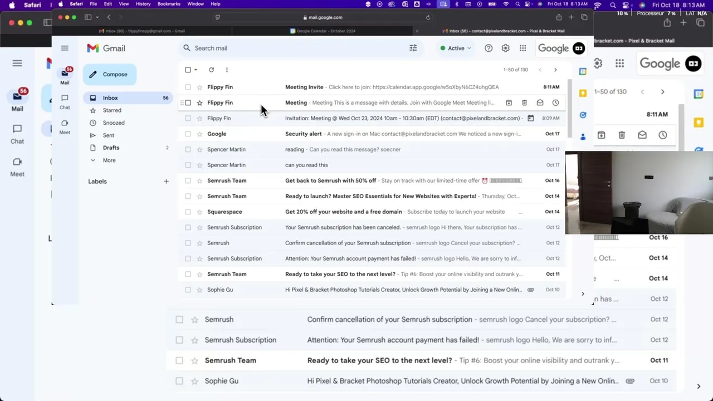Snooze the hovered Flippy Fin Meeting email
This screenshot has width=713, height=401.
[555, 102]
